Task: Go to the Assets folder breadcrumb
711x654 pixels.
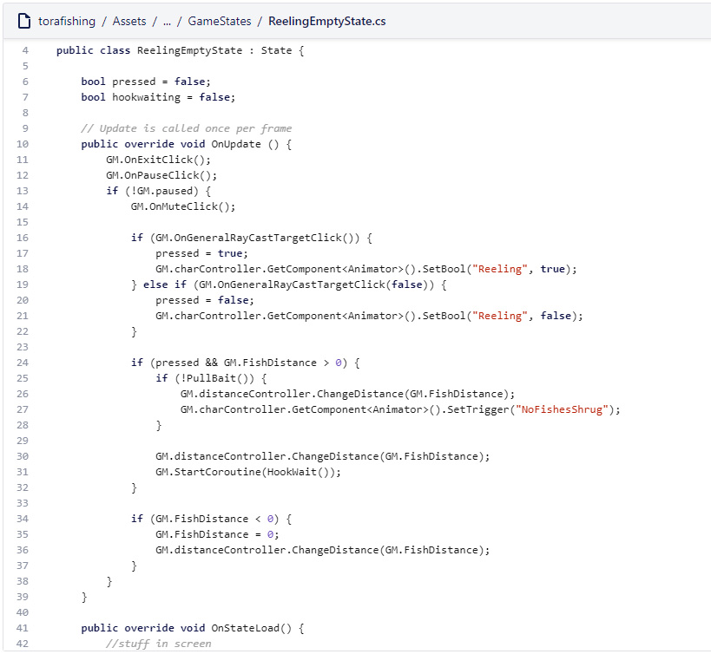Action: 129,21
